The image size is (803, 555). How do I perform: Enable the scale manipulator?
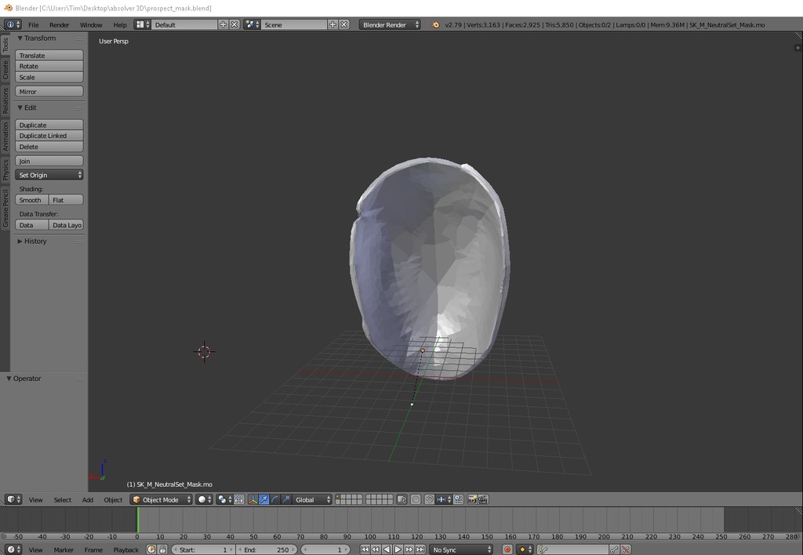[286, 499]
